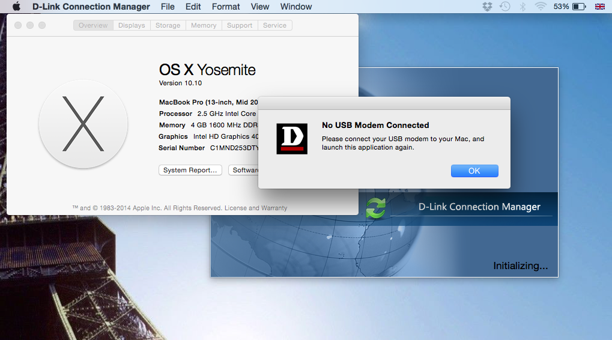Click the green sync arrows icon
The height and width of the screenshot is (340, 612).
[x=376, y=208]
